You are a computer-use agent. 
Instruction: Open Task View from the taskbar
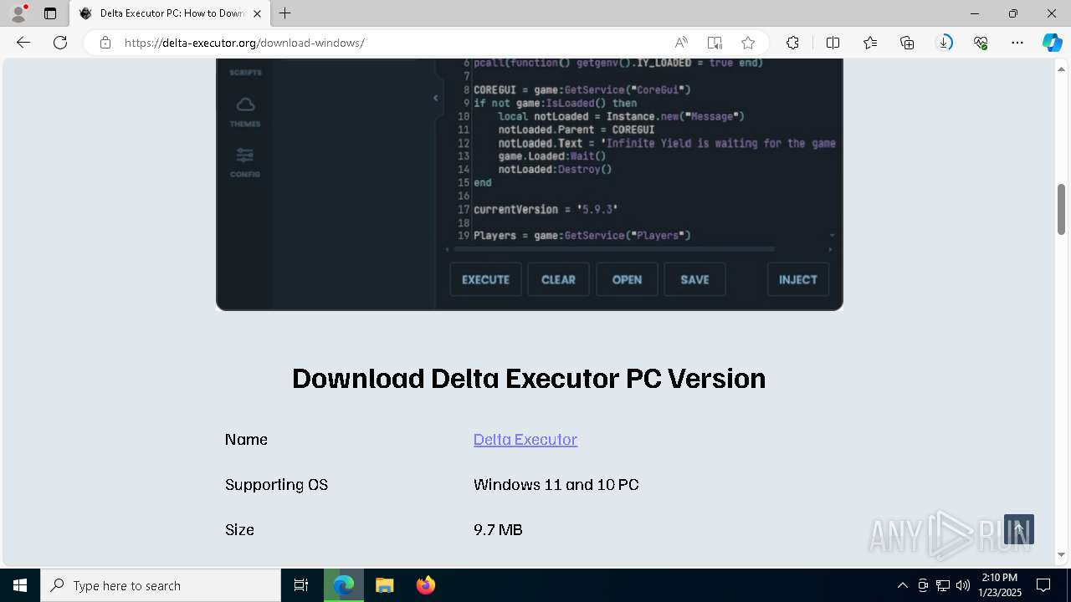(301, 585)
